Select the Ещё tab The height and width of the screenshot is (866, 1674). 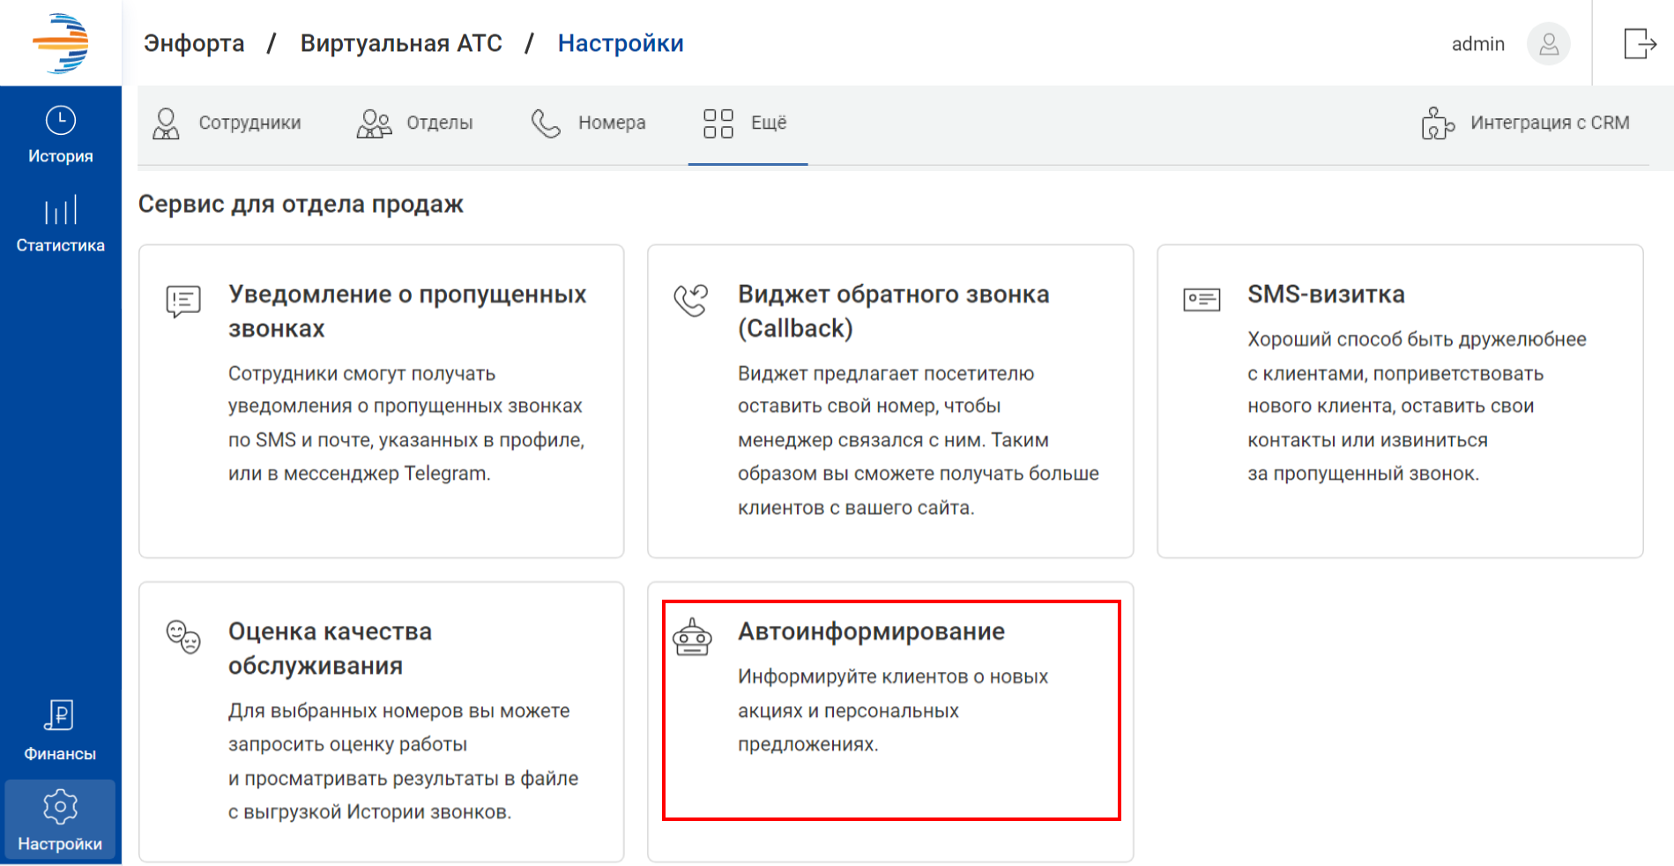click(x=748, y=123)
